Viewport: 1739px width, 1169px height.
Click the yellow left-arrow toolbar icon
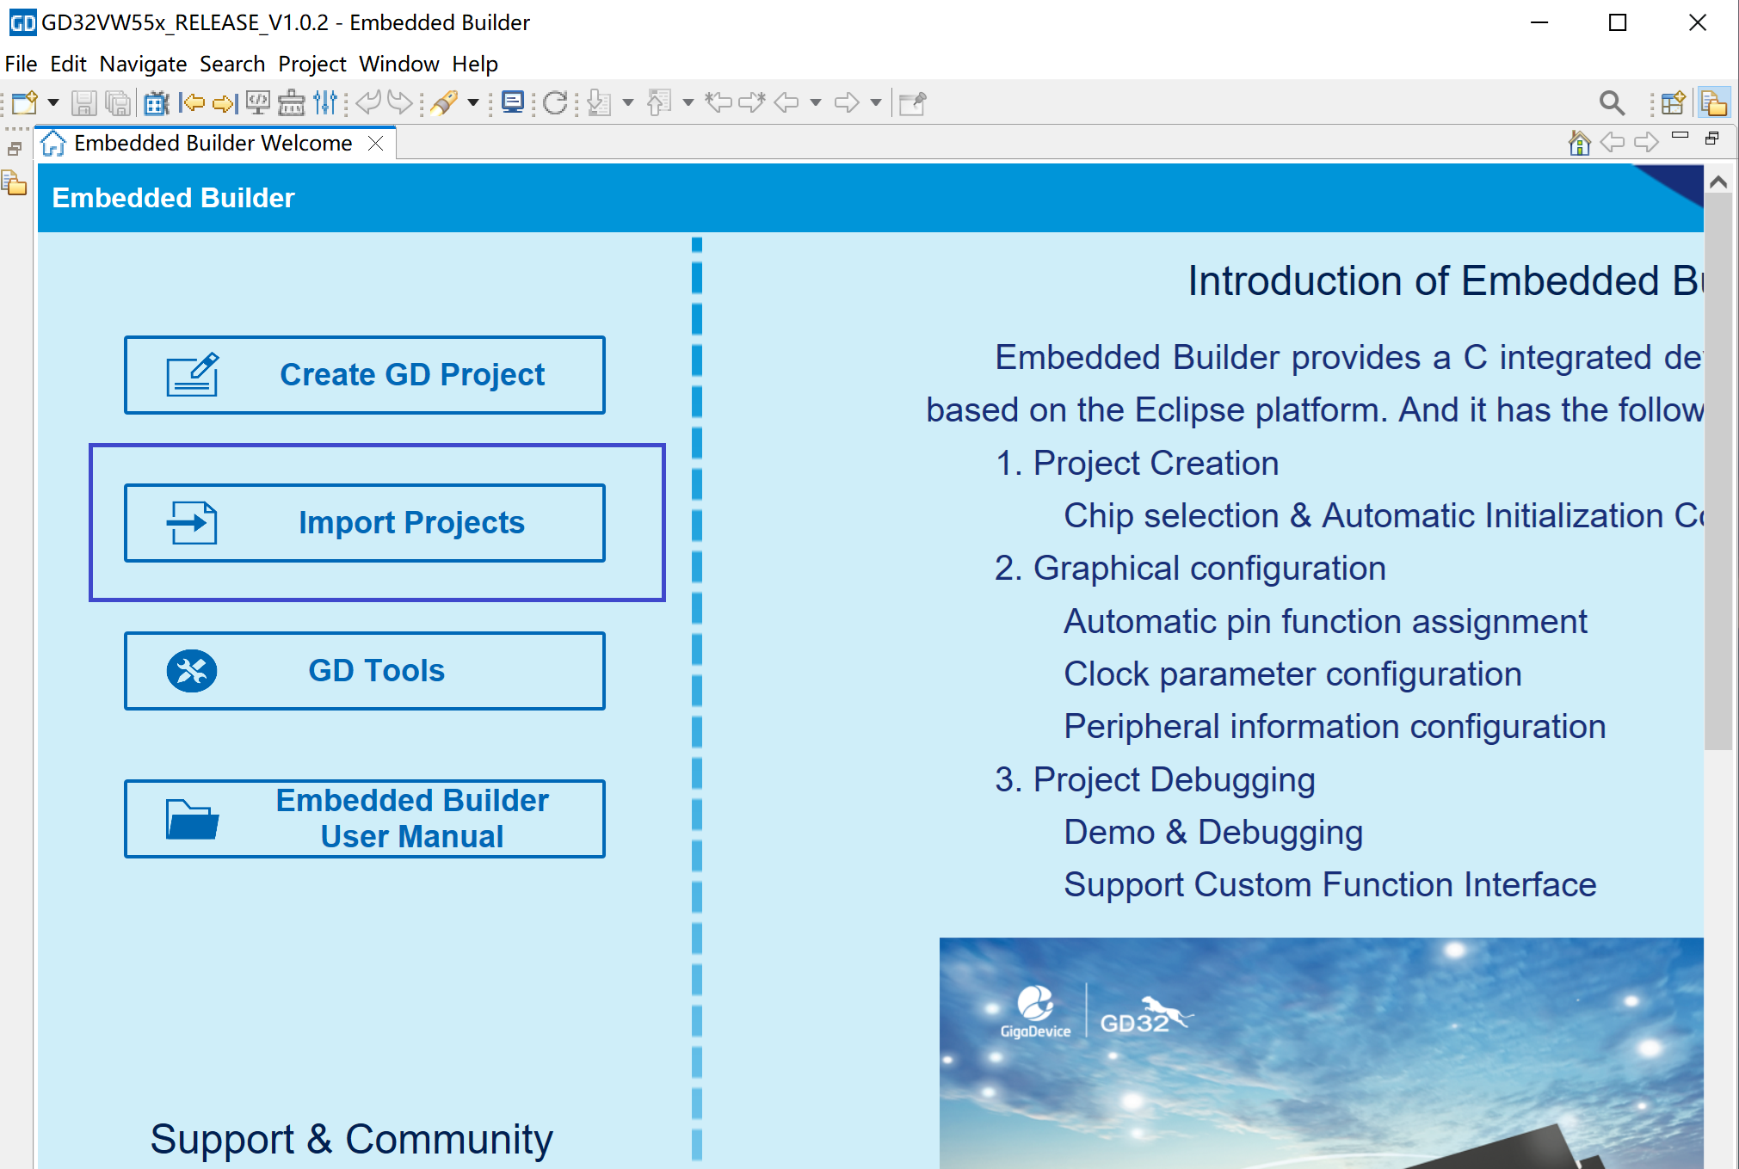191,103
